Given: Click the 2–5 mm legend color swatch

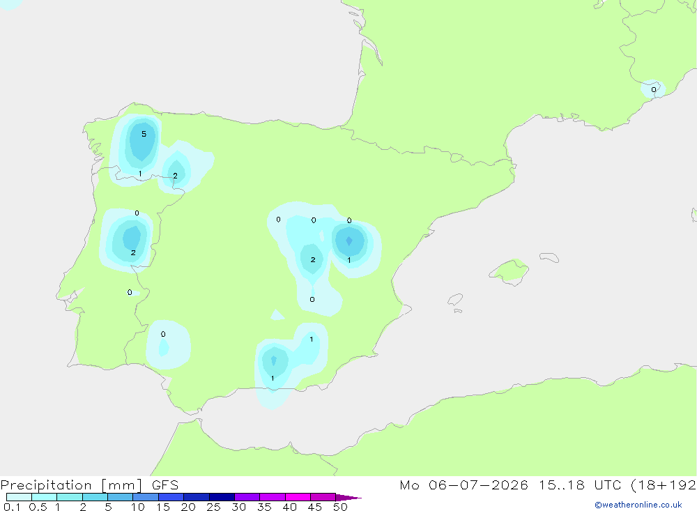Looking at the screenshot, I should pyautogui.click(x=95, y=497).
